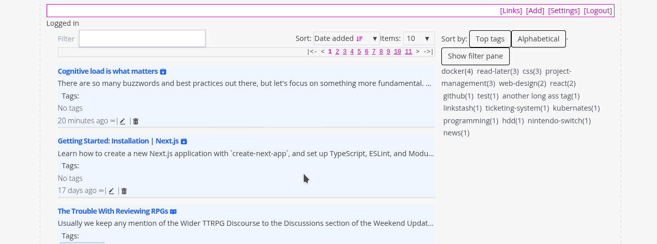Click into the Filter text field
This screenshot has height=244, width=657.
tap(142, 39)
